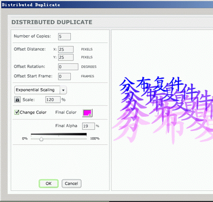Click the OK button

(48, 183)
